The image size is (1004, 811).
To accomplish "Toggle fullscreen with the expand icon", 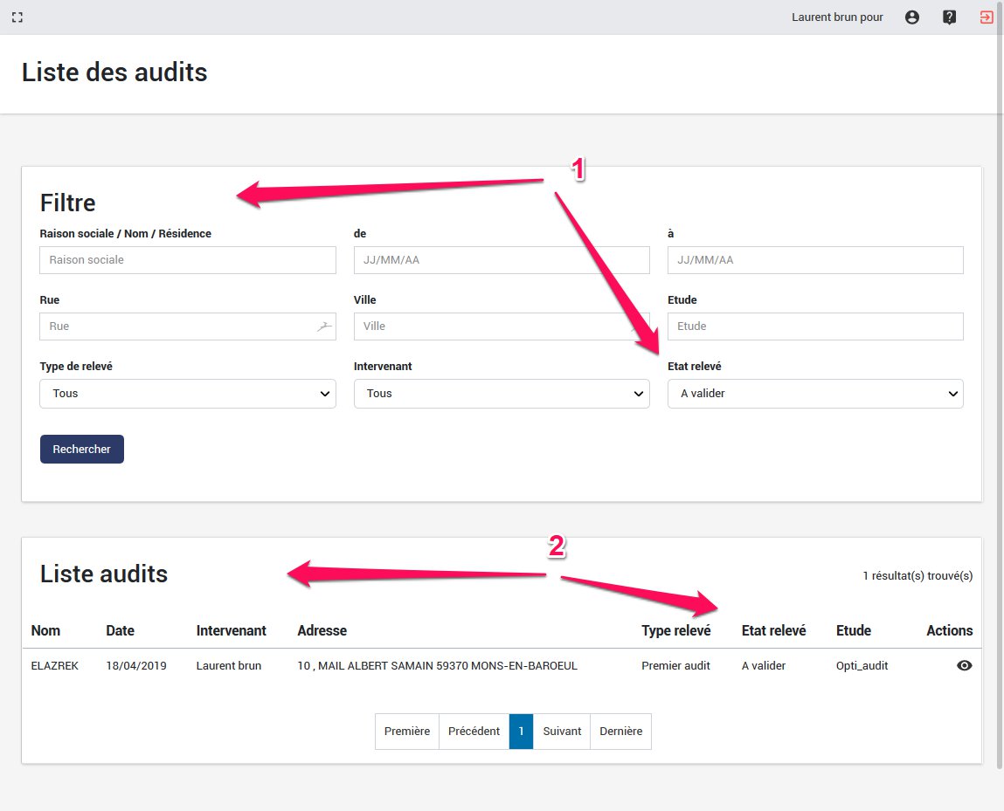I will coord(17,17).
